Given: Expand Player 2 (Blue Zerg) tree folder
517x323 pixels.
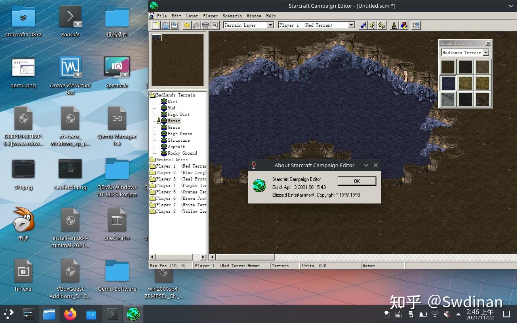Looking at the screenshot, I should click(152, 173).
